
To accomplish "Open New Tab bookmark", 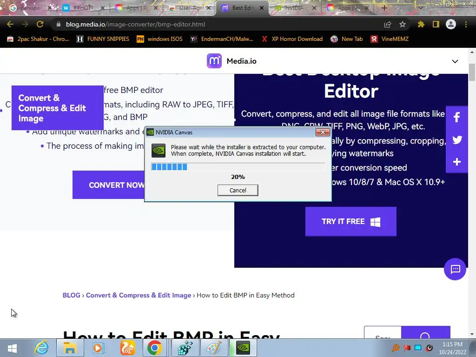I will tap(347, 39).
